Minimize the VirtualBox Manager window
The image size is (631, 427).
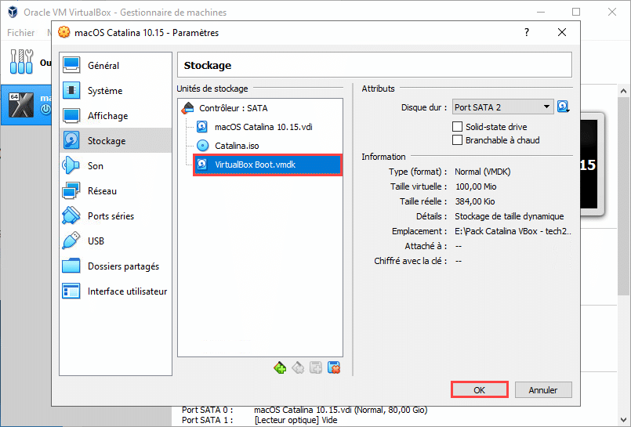541,12
